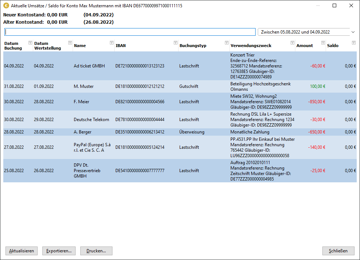Sort by the Name column header

coord(80,46)
